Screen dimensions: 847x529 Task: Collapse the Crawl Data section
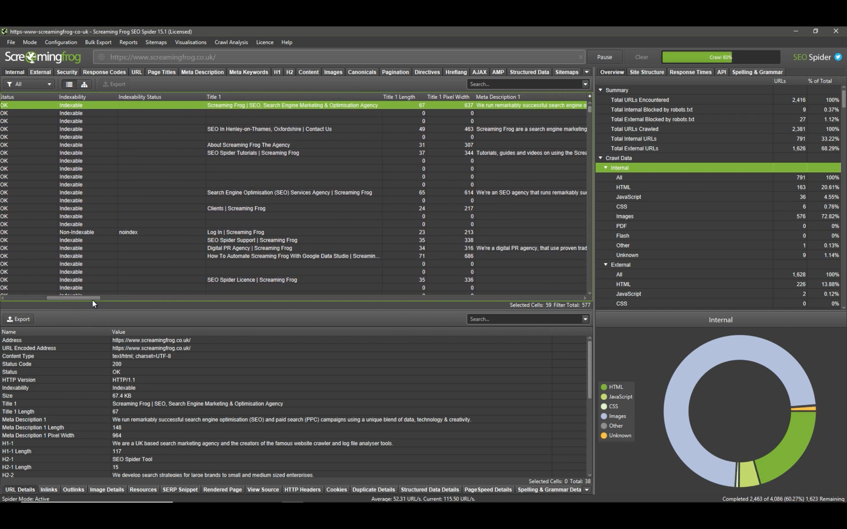click(601, 158)
